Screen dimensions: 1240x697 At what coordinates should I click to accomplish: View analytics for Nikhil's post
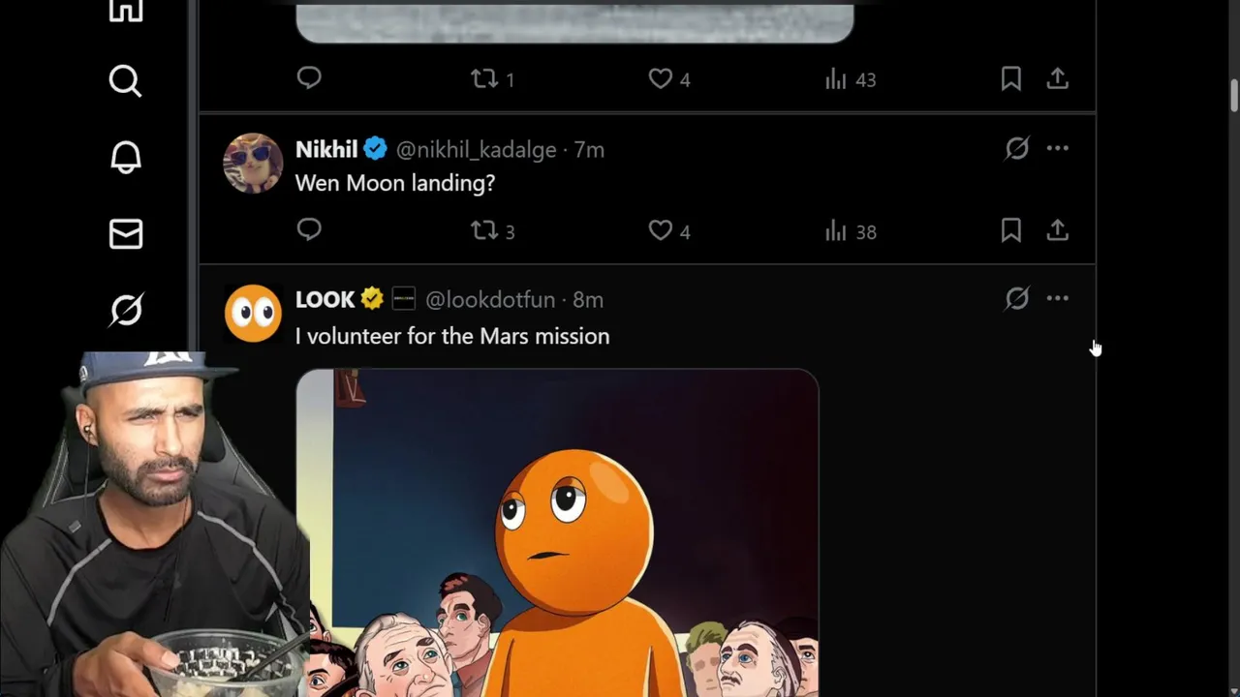tap(836, 230)
